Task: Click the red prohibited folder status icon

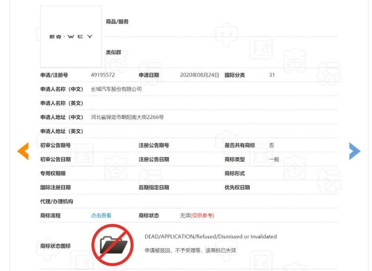Action: click(x=112, y=245)
